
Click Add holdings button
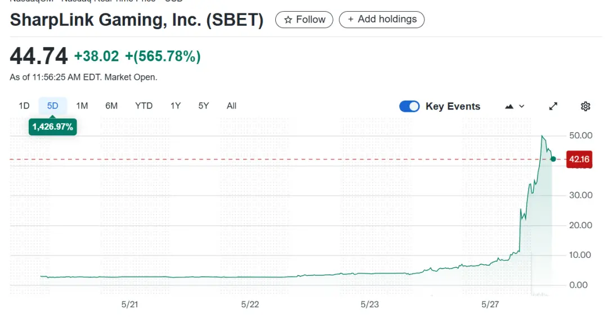(x=382, y=19)
